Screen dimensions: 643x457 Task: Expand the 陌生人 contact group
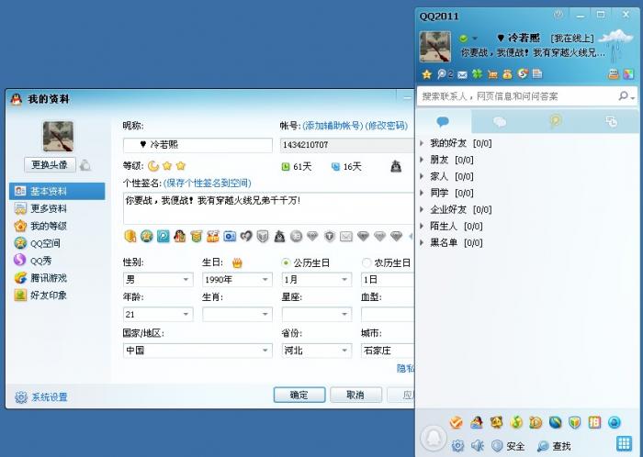point(422,226)
